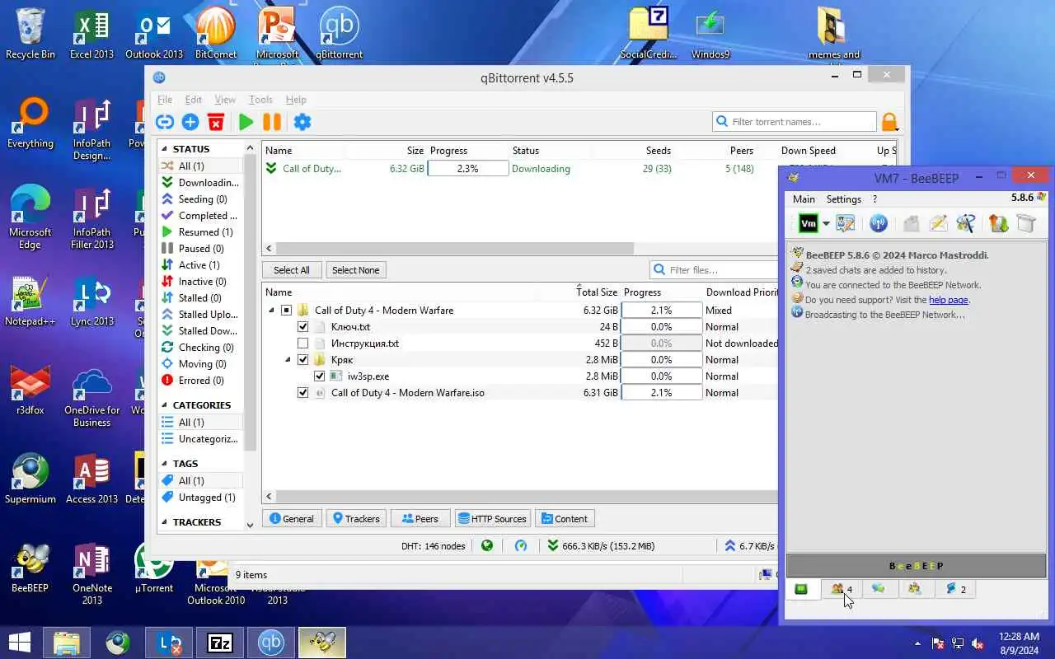
Task: Open the File menu in qBittorrent
Action: (165, 100)
